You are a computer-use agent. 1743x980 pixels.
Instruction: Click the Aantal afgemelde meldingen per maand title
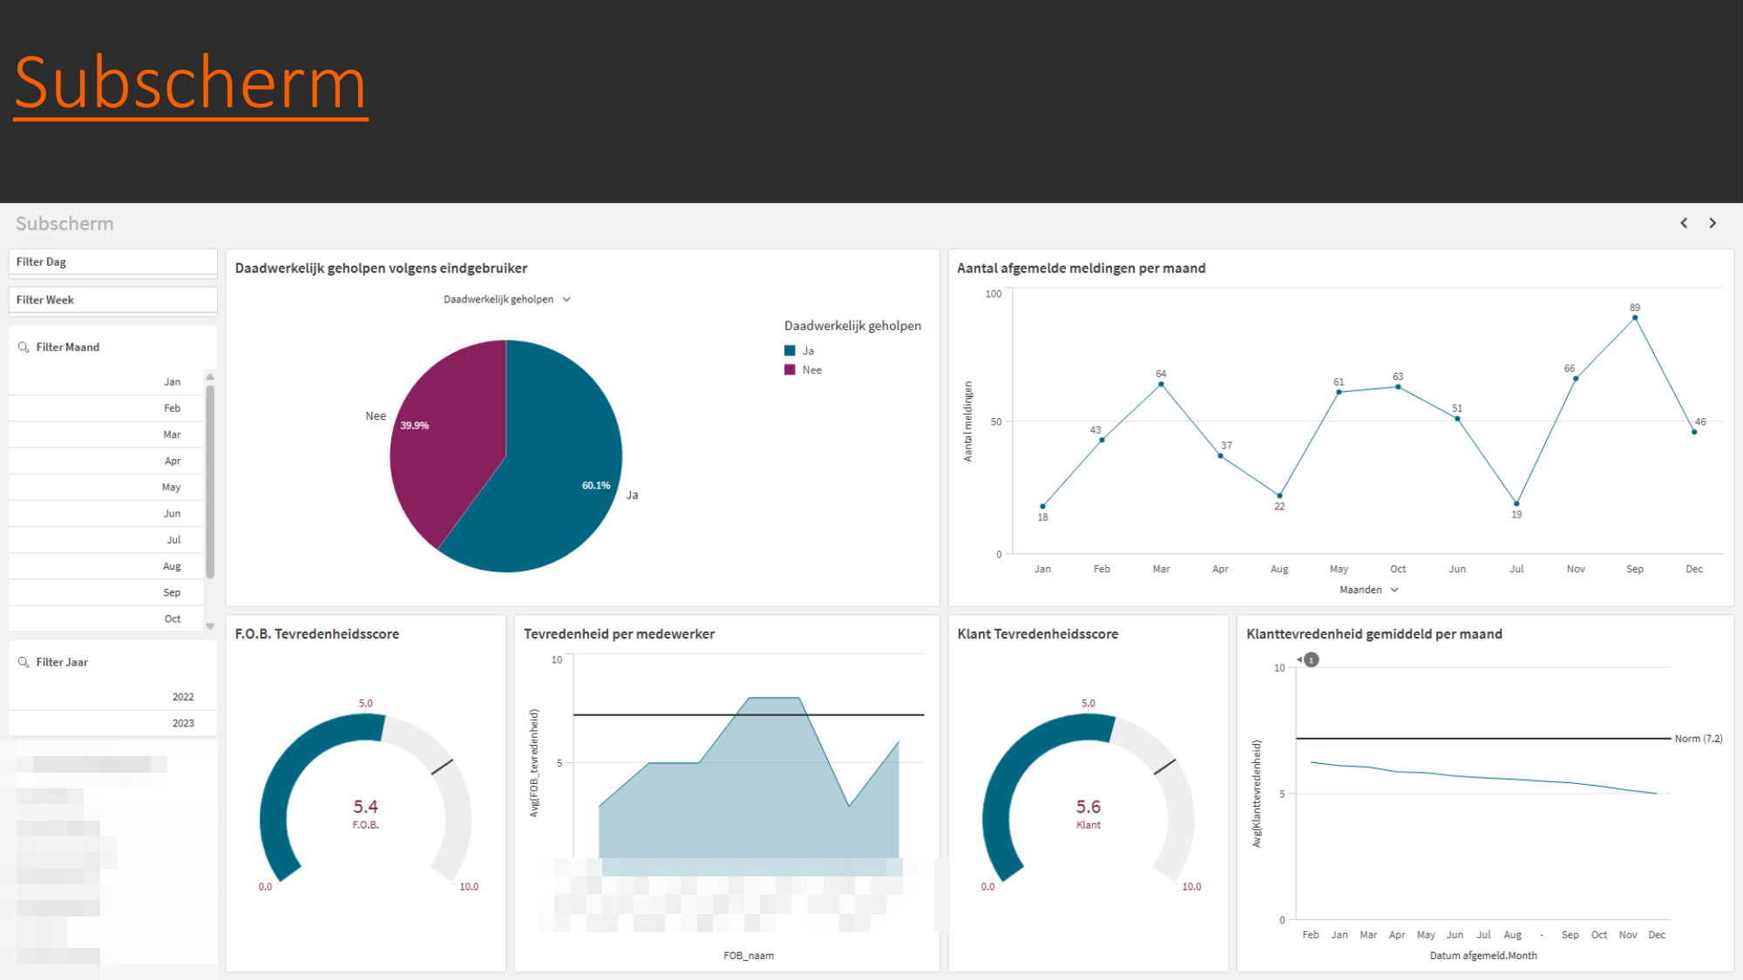pos(1082,268)
